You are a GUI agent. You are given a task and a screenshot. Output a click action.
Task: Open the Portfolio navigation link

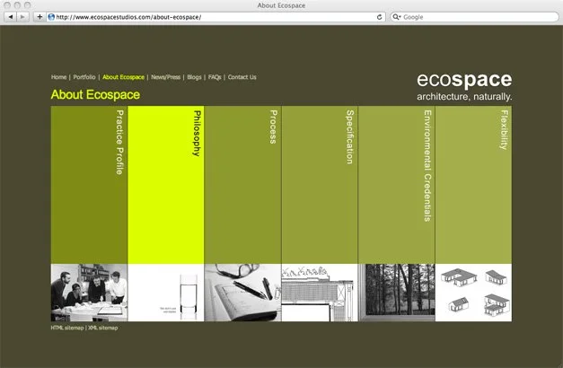84,77
